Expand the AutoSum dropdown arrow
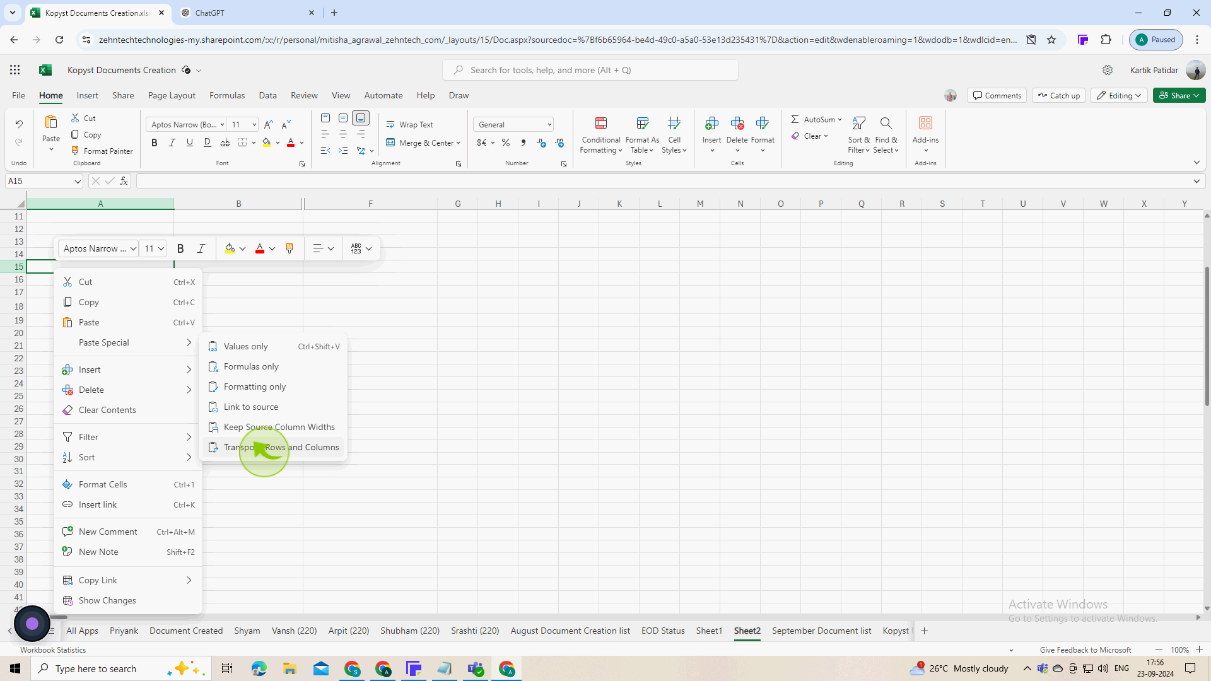The height and width of the screenshot is (681, 1211). (x=840, y=119)
